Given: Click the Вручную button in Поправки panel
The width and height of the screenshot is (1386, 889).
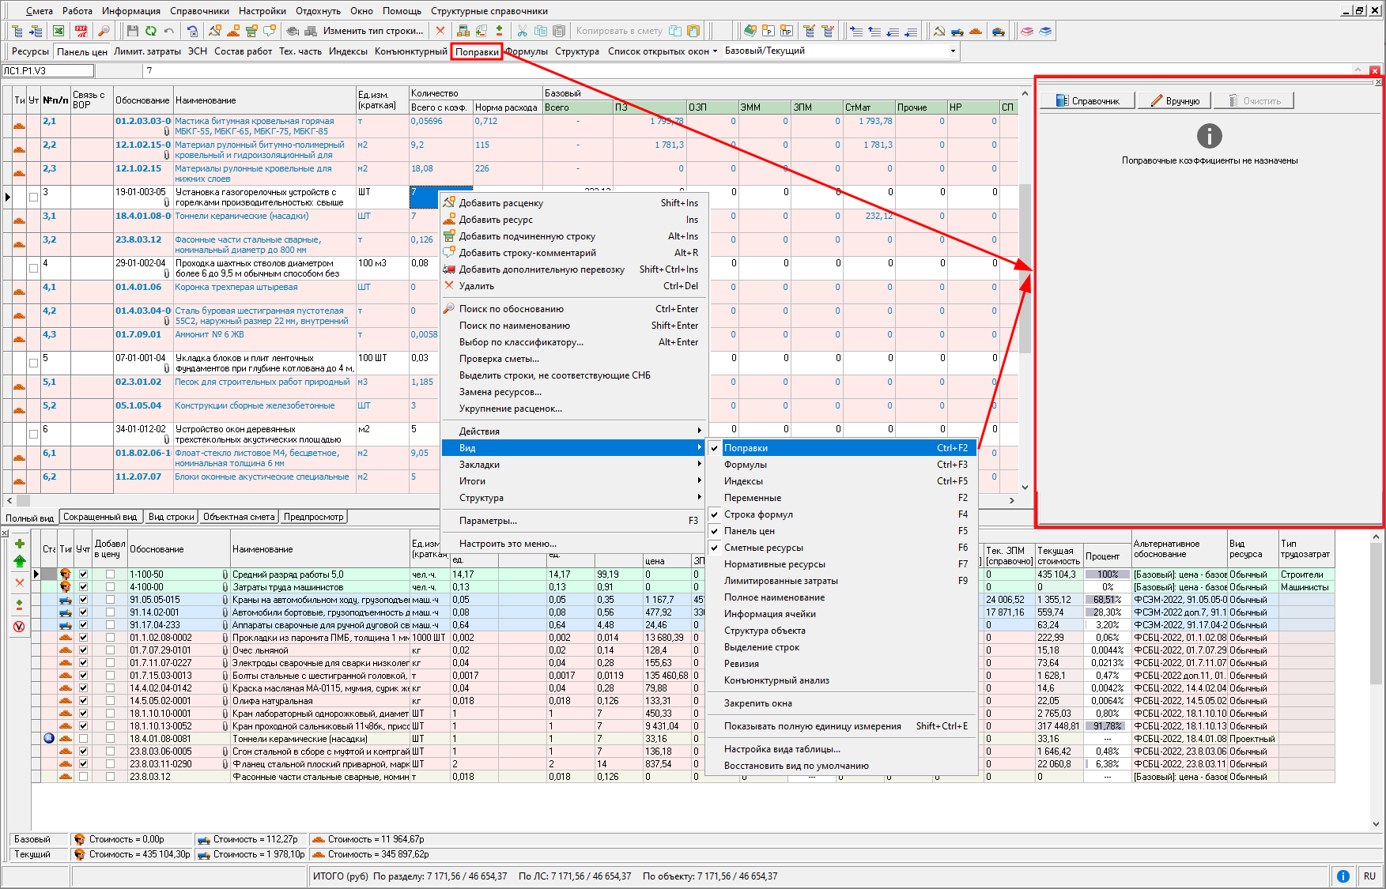Looking at the screenshot, I should click(1176, 100).
